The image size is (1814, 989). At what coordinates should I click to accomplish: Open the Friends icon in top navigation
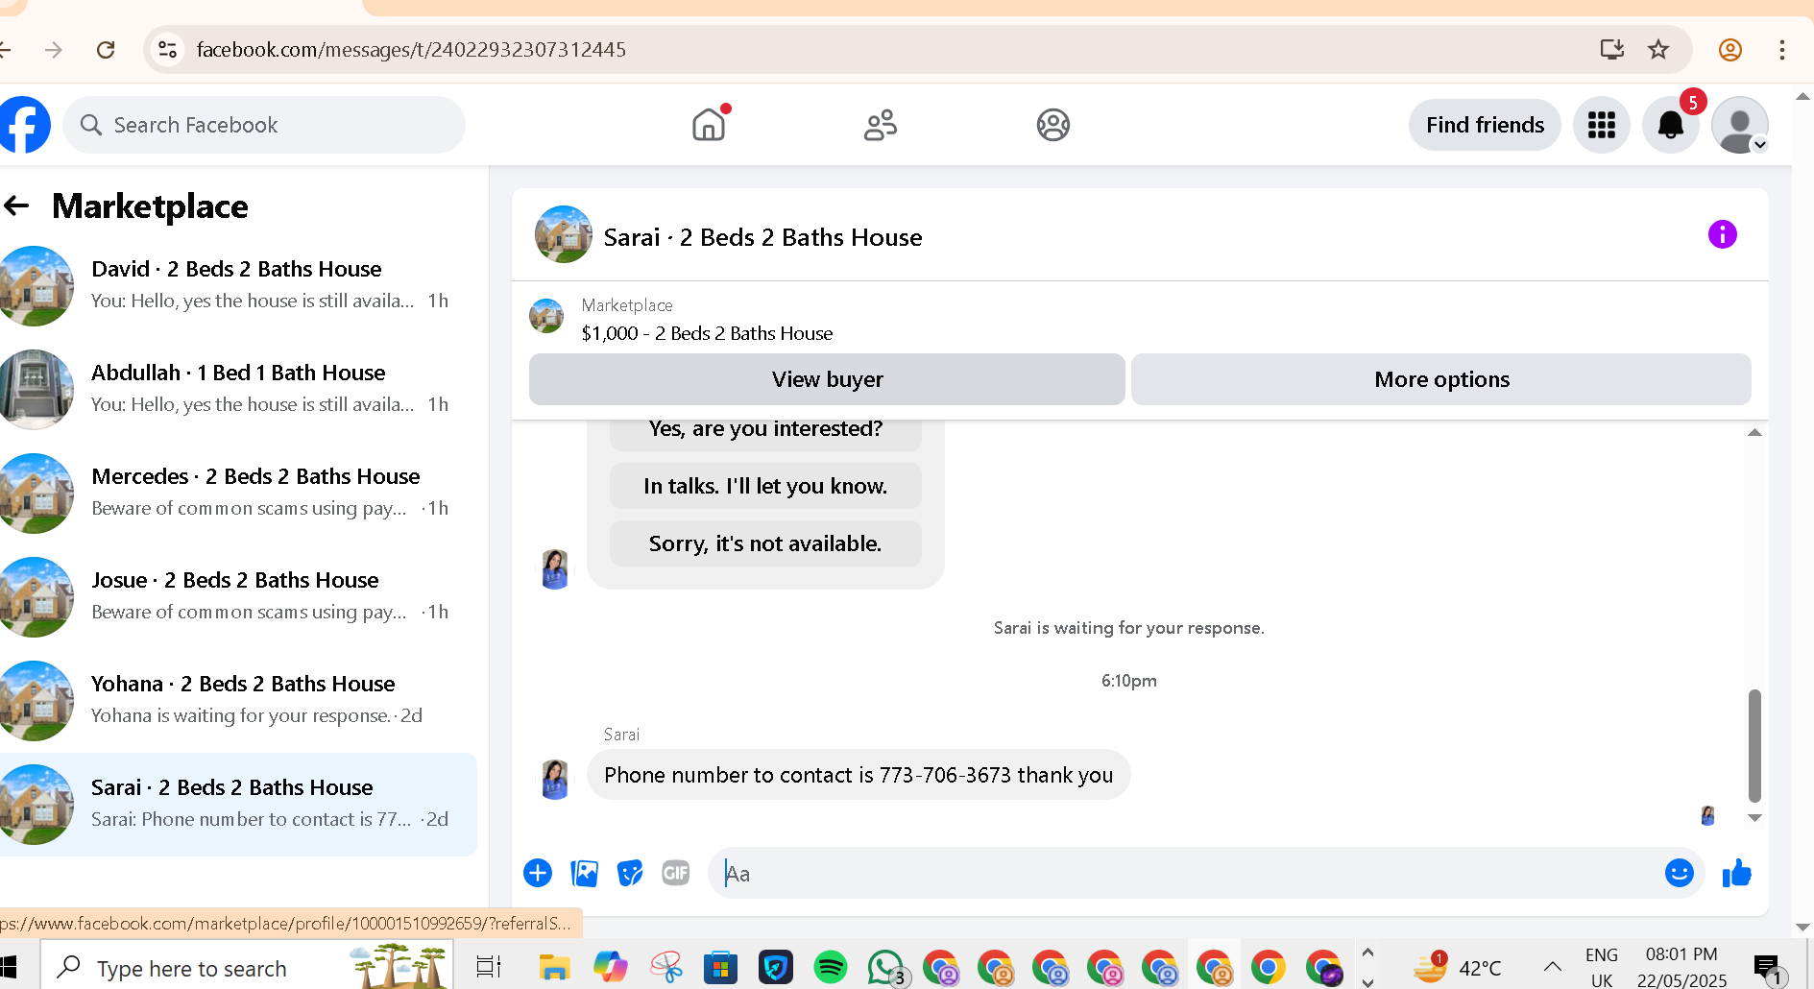pos(881,125)
